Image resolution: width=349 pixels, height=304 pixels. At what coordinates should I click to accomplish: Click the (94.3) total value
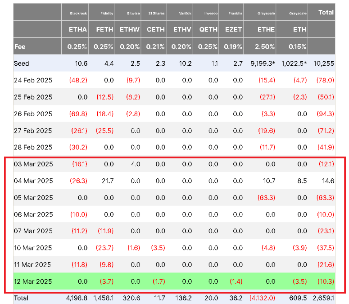click(x=326, y=114)
